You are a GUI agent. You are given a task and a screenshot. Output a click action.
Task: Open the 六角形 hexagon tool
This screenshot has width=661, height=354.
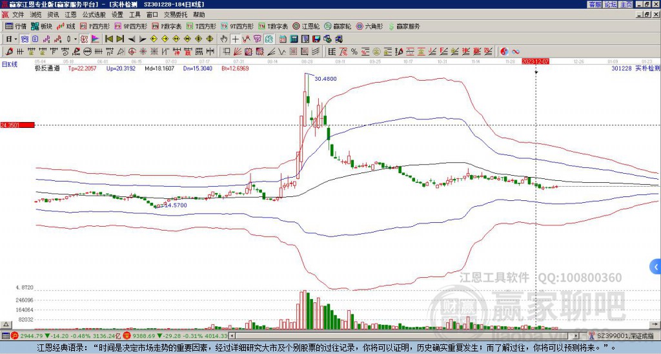click(369, 26)
